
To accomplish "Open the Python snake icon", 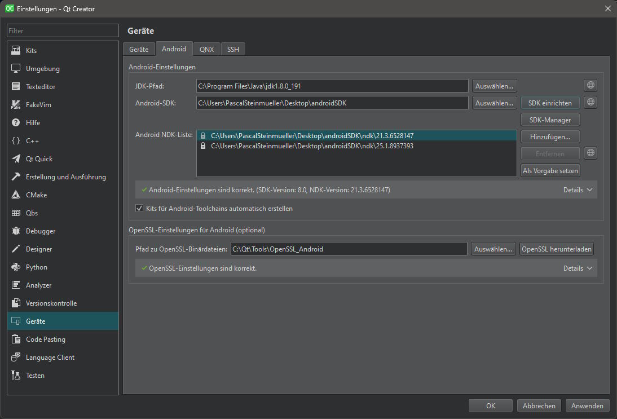I will click(x=16, y=267).
